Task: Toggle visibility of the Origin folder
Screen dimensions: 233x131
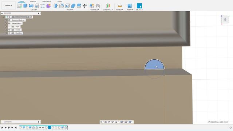Action: (x=9, y=27)
